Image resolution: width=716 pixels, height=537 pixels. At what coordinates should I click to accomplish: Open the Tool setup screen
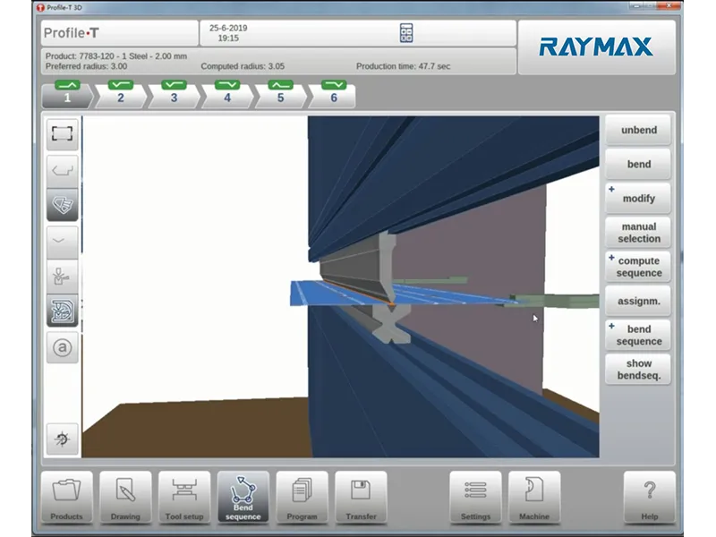184,497
